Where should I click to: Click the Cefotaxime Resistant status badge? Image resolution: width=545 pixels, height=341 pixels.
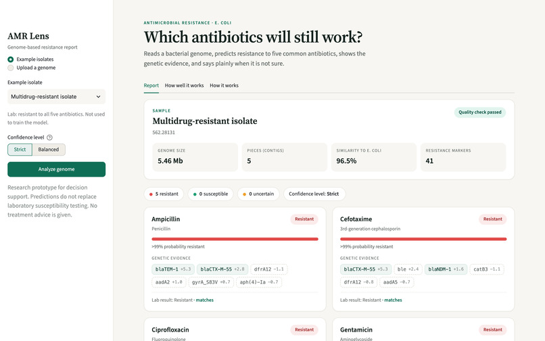492,219
